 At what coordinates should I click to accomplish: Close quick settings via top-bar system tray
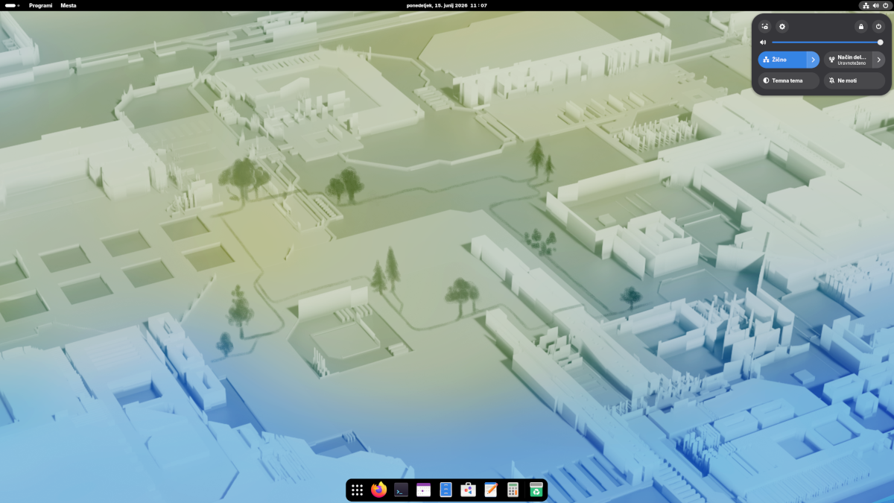[x=875, y=5]
